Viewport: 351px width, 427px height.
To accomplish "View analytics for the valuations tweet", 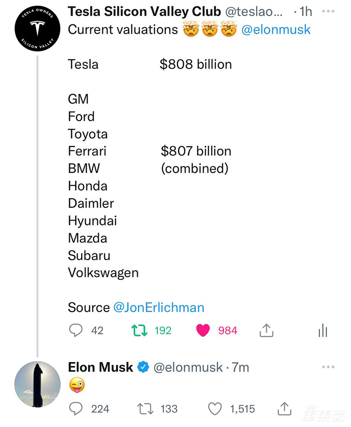I will click(x=323, y=331).
